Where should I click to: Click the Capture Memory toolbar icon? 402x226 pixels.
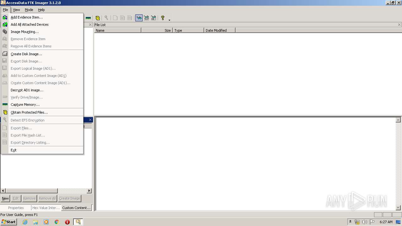[88, 18]
